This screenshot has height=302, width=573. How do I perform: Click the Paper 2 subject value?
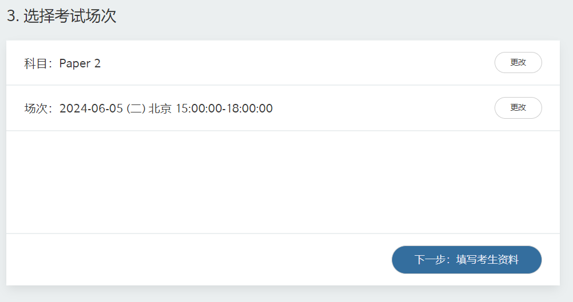pyautogui.click(x=80, y=63)
